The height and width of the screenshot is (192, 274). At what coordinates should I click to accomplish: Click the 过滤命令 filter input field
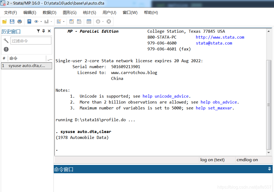31,41
